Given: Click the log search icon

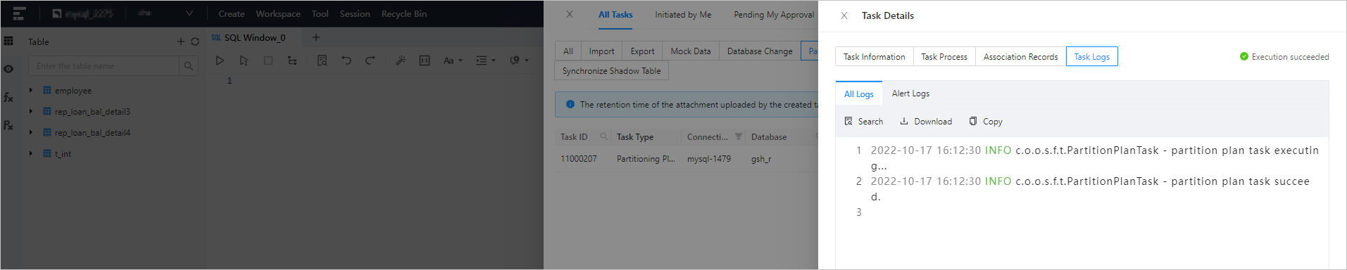Looking at the screenshot, I should (x=848, y=122).
